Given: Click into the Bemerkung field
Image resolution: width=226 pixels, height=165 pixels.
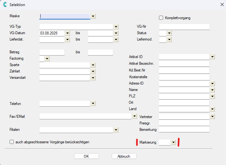Looking at the screenshot, I should pos(184,129).
